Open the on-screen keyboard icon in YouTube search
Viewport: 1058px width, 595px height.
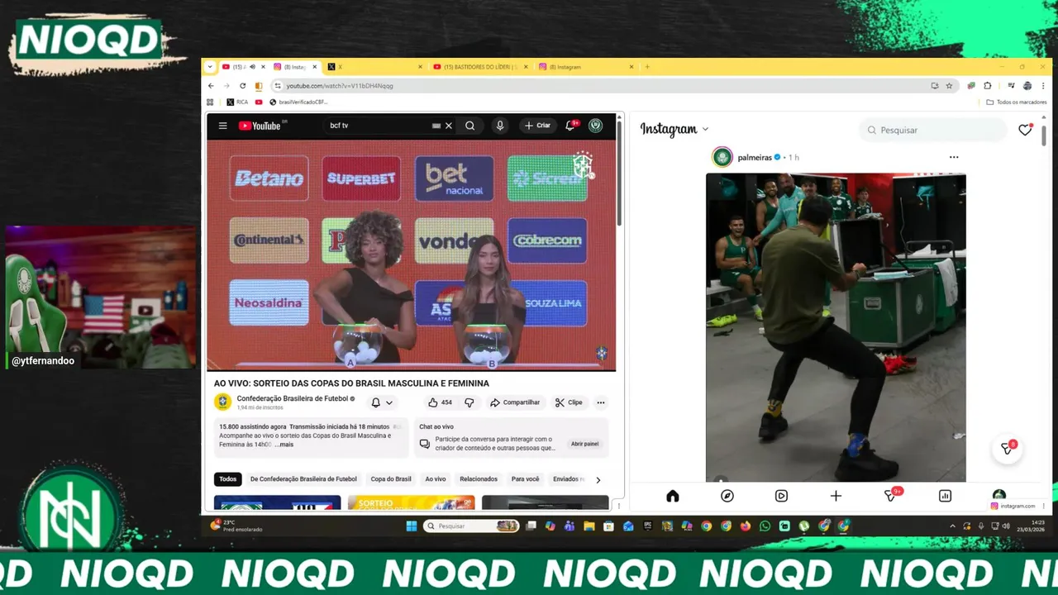click(436, 126)
